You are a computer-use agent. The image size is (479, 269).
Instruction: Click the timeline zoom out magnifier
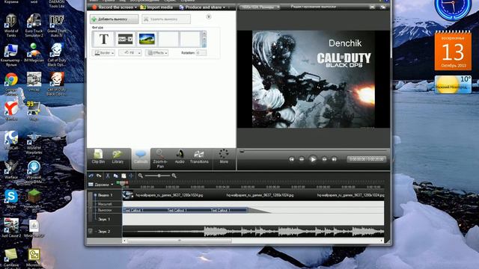(140, 176)
